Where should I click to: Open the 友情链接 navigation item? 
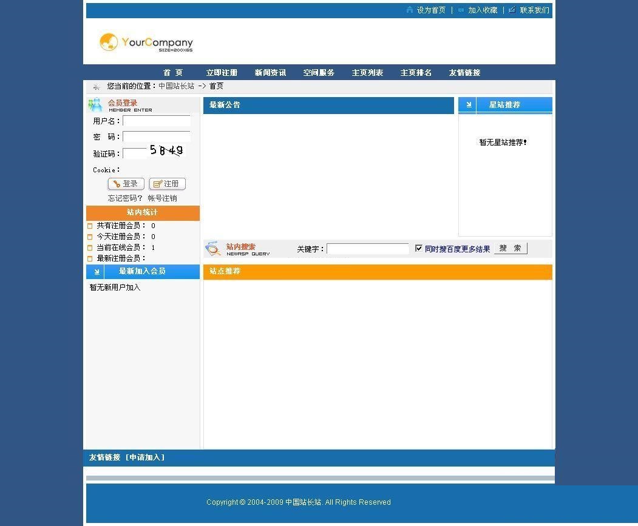[464, 72]
